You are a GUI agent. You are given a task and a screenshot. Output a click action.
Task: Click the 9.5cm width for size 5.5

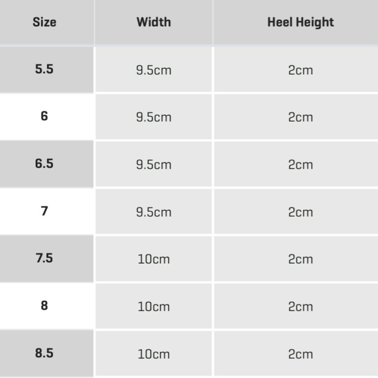click(154, 70)
